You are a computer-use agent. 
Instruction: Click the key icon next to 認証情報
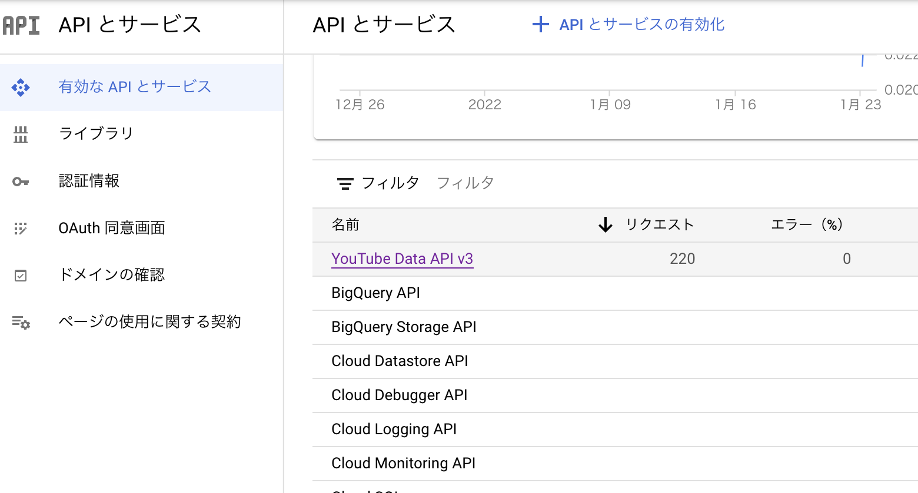[21, 181]
